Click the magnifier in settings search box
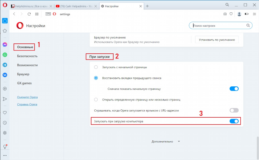Screen dimensions: 259x160 [248, 25]
